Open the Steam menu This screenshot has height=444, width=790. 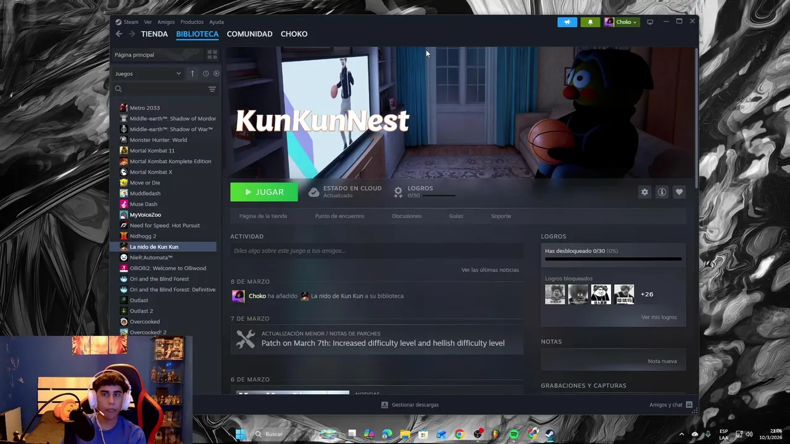127,22
